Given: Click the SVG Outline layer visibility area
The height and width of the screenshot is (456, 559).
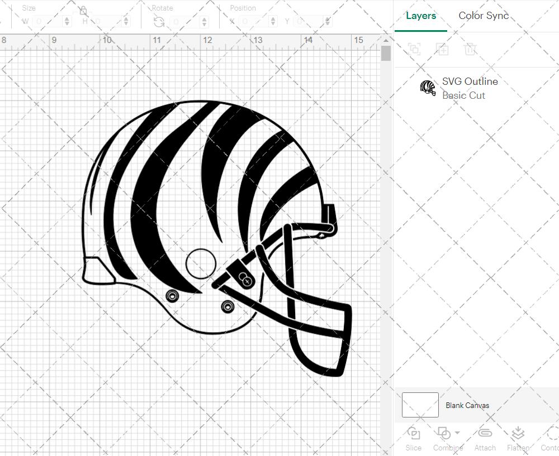Looking at the screenshot, I should pos(428,88).
